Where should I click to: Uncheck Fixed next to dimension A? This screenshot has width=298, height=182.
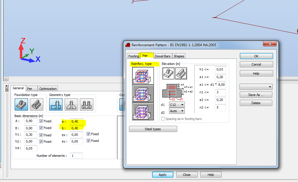pyautogui.click(x=41, y=121)
